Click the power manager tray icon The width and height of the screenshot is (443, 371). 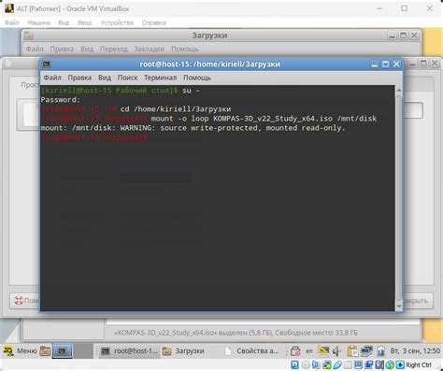[380, 351]
